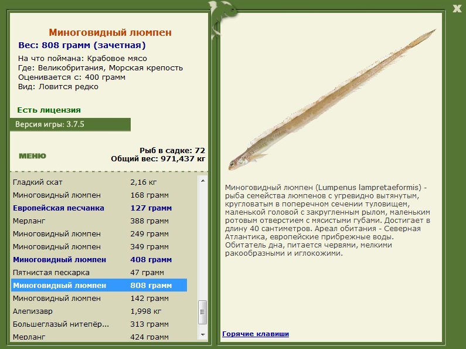Select highlighted Миноговидный люмпен 808 грамм row
This screenshot has width=466, height=349.
tap(99, 286)
